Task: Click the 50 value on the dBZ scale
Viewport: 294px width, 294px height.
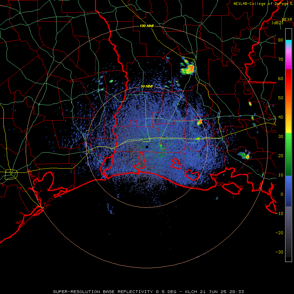Action: point(281,98)
